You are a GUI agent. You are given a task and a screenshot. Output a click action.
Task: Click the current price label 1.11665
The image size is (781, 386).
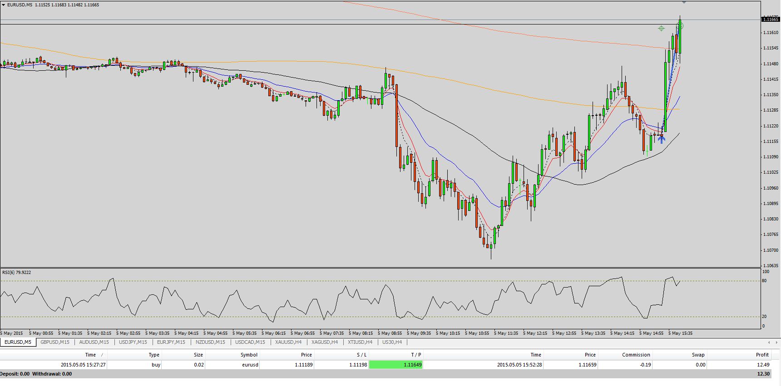[770, 19]
